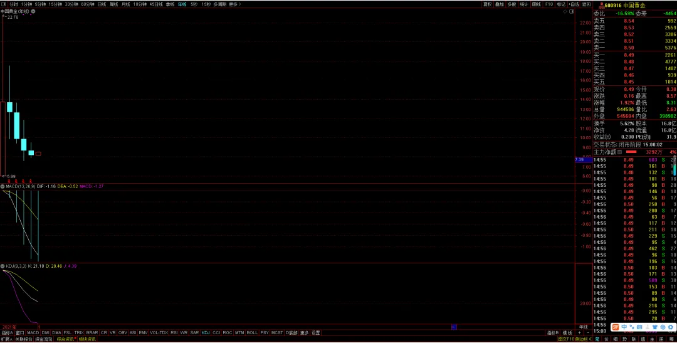Apply the KDJ indicator
677x343 pixels.
pos(206,333)
